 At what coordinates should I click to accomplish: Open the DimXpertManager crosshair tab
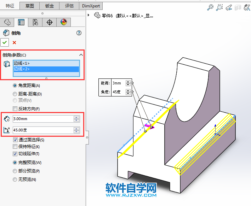(x=50, y=22)
